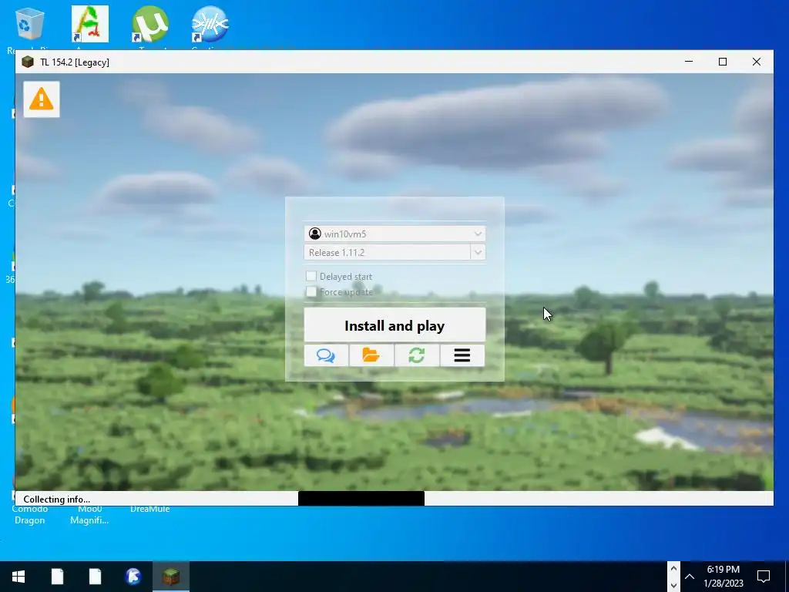
Task: Select the letter A drawing desktop shortcut
Action: tap(90, 24)
